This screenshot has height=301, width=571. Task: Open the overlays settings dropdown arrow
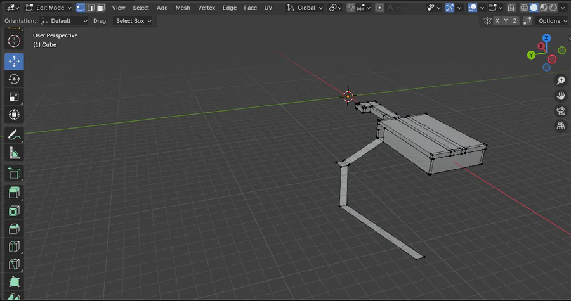(482, 8)
